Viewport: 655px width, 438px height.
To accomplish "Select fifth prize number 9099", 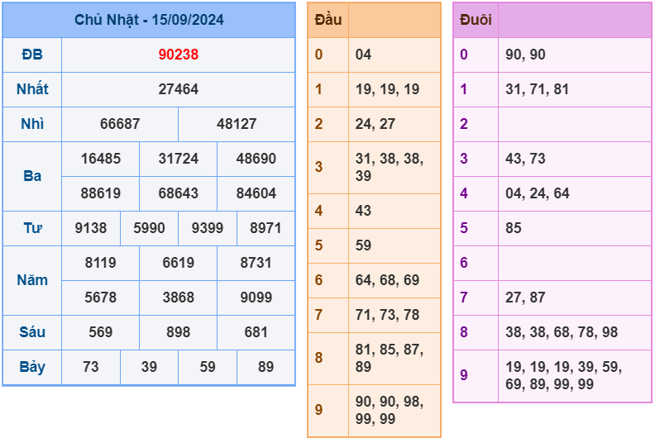I will coord(256,298).
